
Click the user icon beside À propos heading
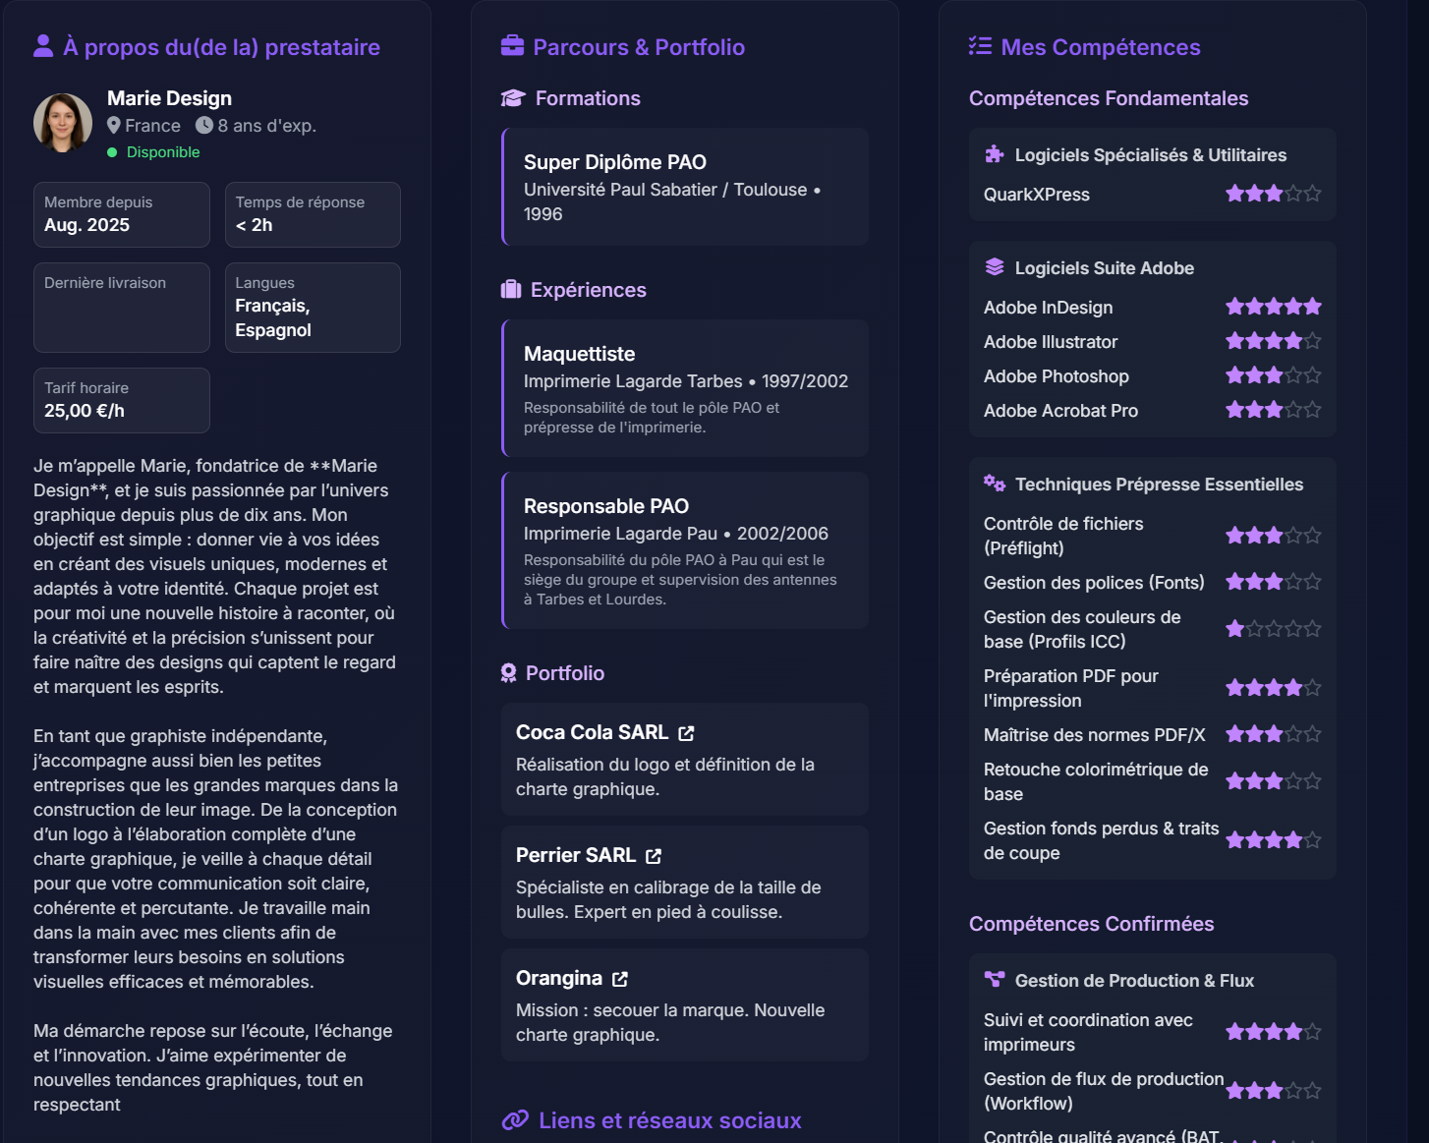pos(43,46)
